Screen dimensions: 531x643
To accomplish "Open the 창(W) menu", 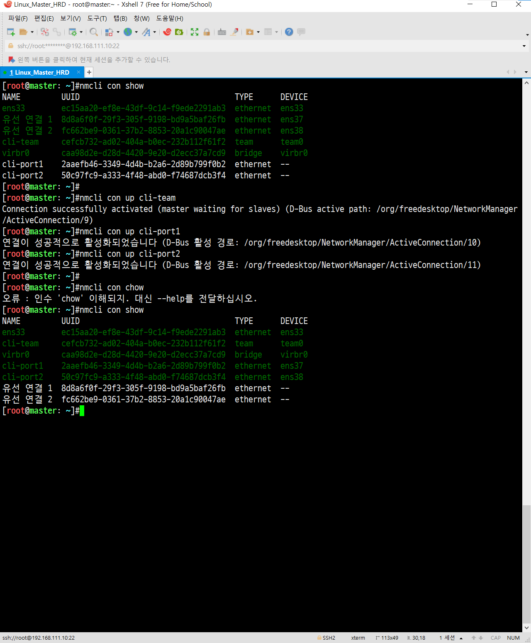I will (141, 18).
